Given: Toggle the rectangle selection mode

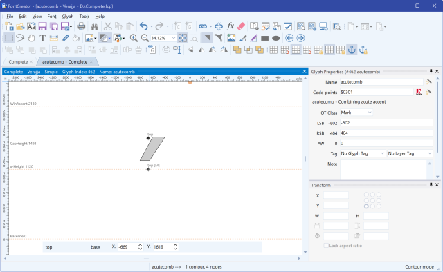Looking at the screenshot, I should point(9,38).
